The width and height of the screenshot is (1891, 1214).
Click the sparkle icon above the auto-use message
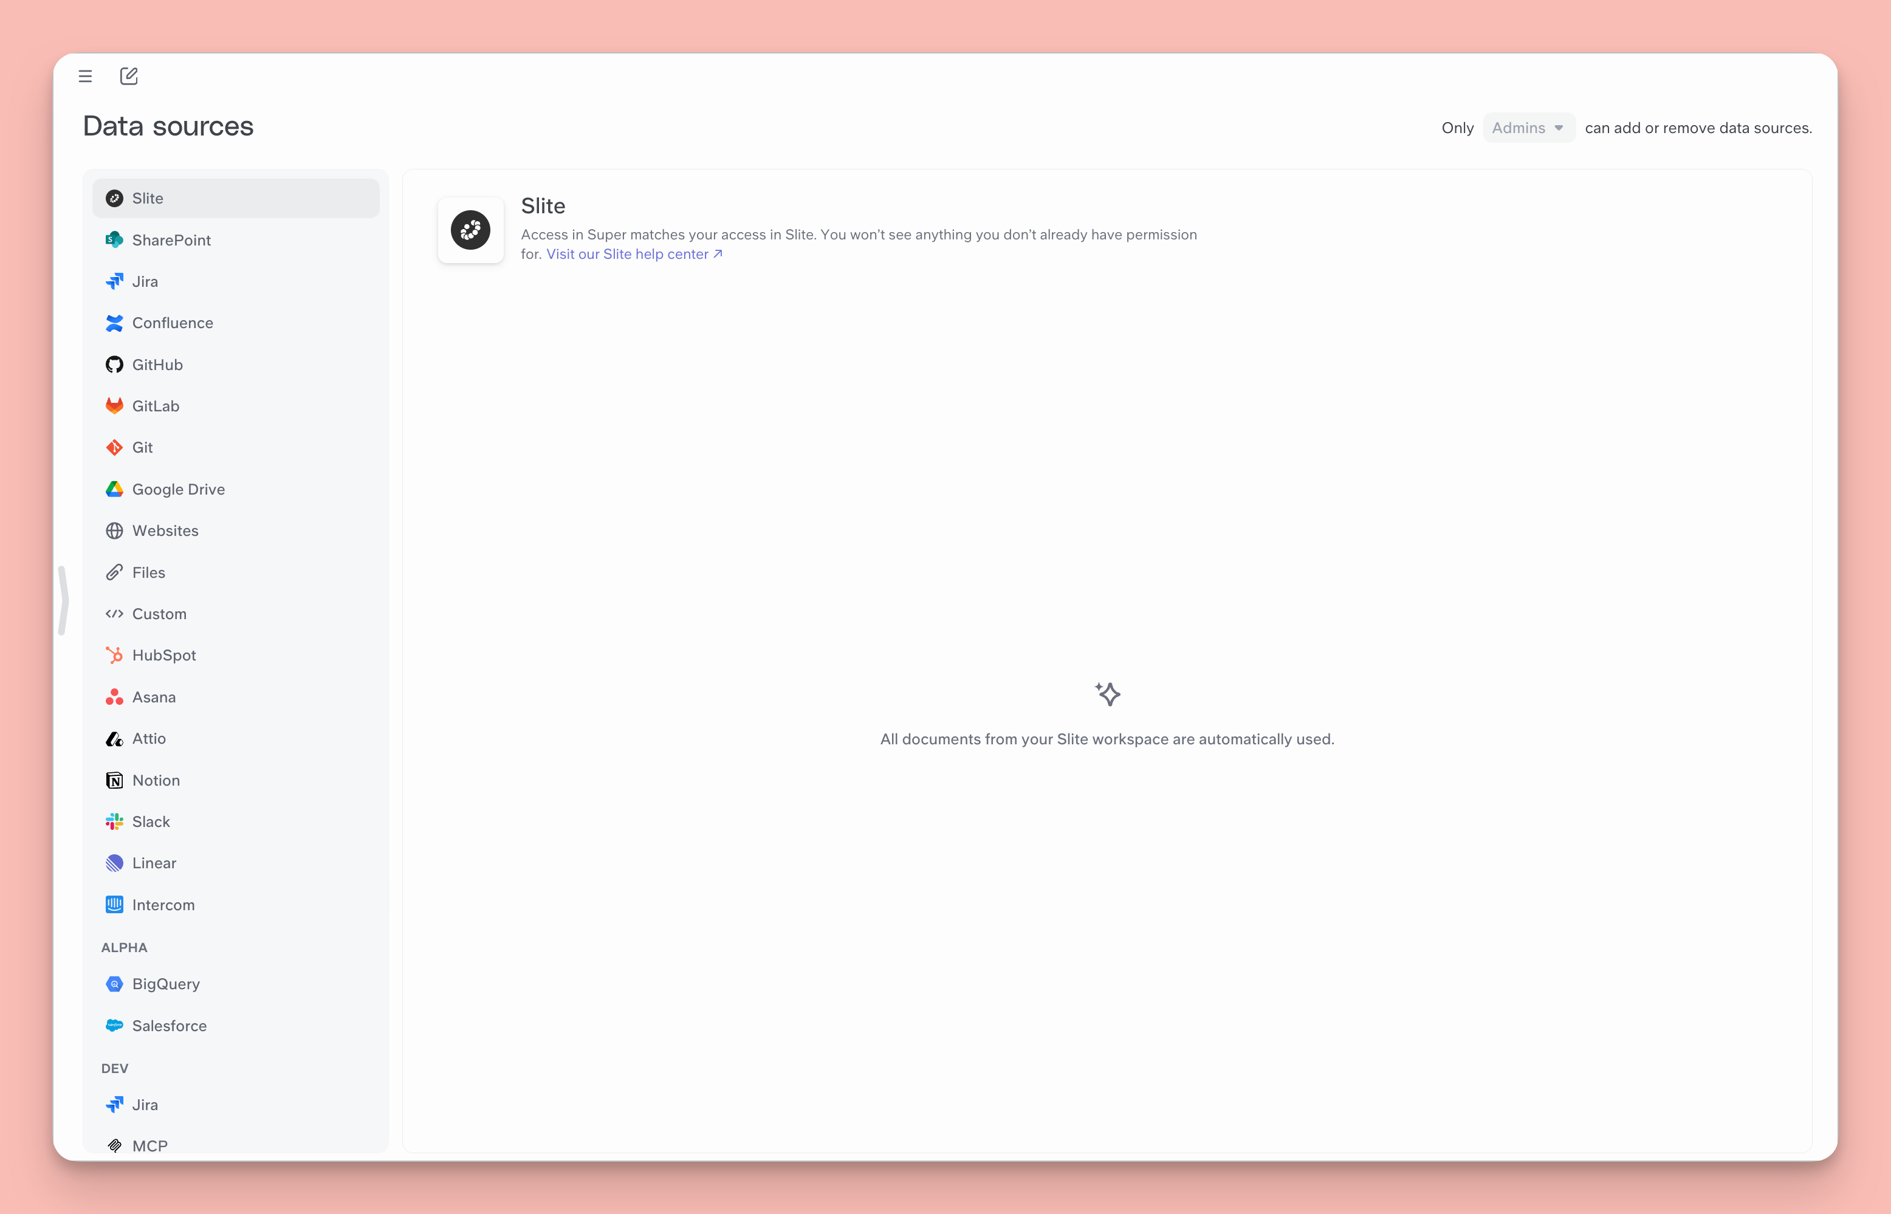click(x=1108, y=694)
